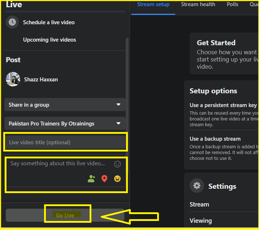
Task: Select Use a persistent stream key option
Action: point(223,105)
